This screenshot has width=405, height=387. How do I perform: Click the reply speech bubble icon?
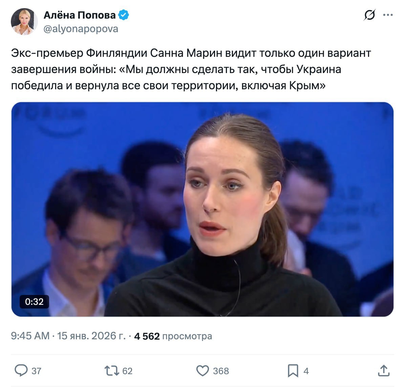click(x=21, y=370)
